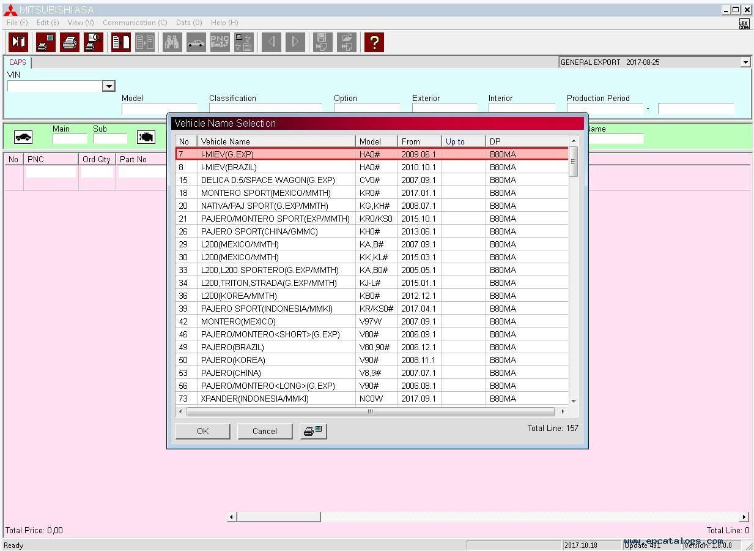The image size is (754, 551).
Task: Switch to the CAPS tab
Action: point(18,62)
